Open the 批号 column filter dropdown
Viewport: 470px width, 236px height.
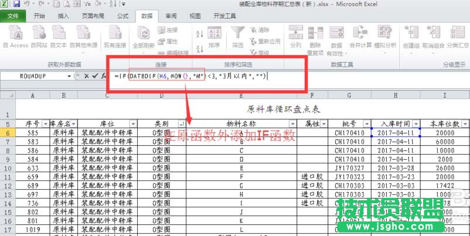tap(367, 124)
